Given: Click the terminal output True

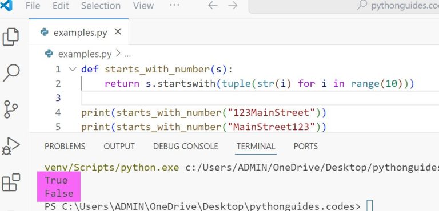Looking at the screenshot, I should pyautogui.click(x=56, y=180).
